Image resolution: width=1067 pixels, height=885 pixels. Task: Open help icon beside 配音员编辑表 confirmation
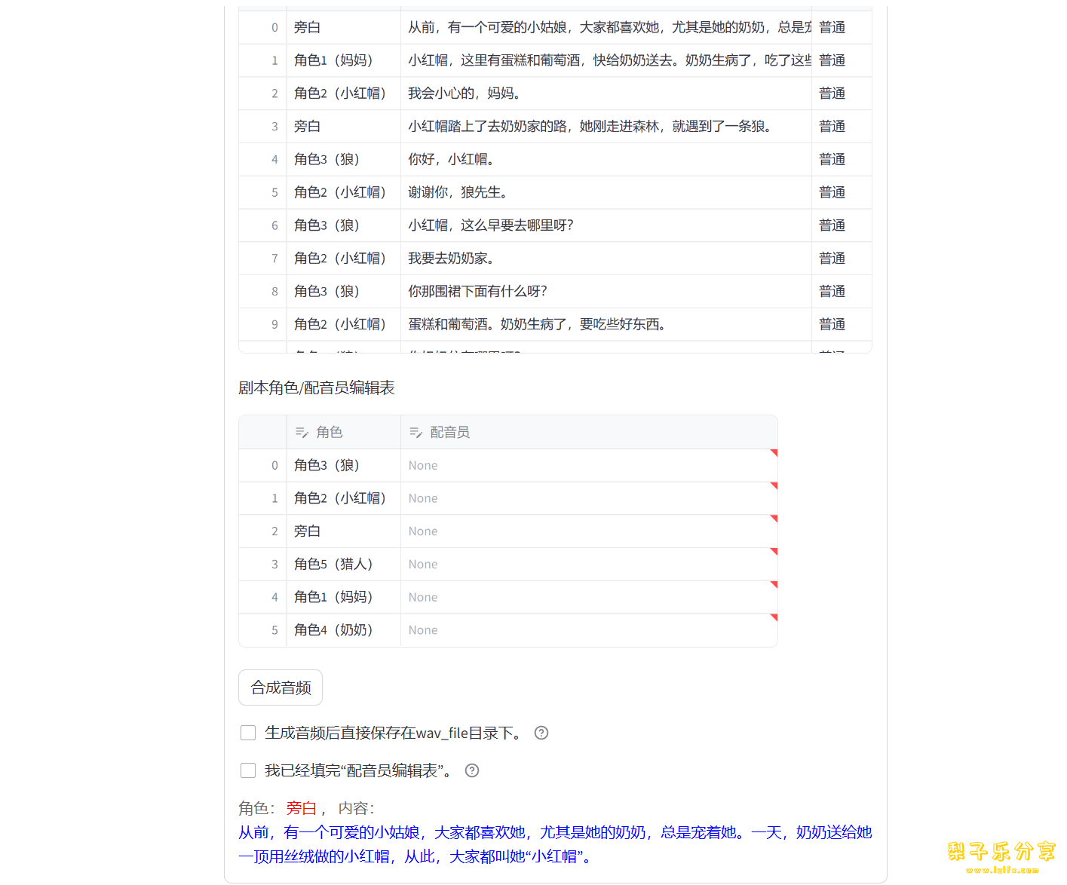click(x=472, y=770)
